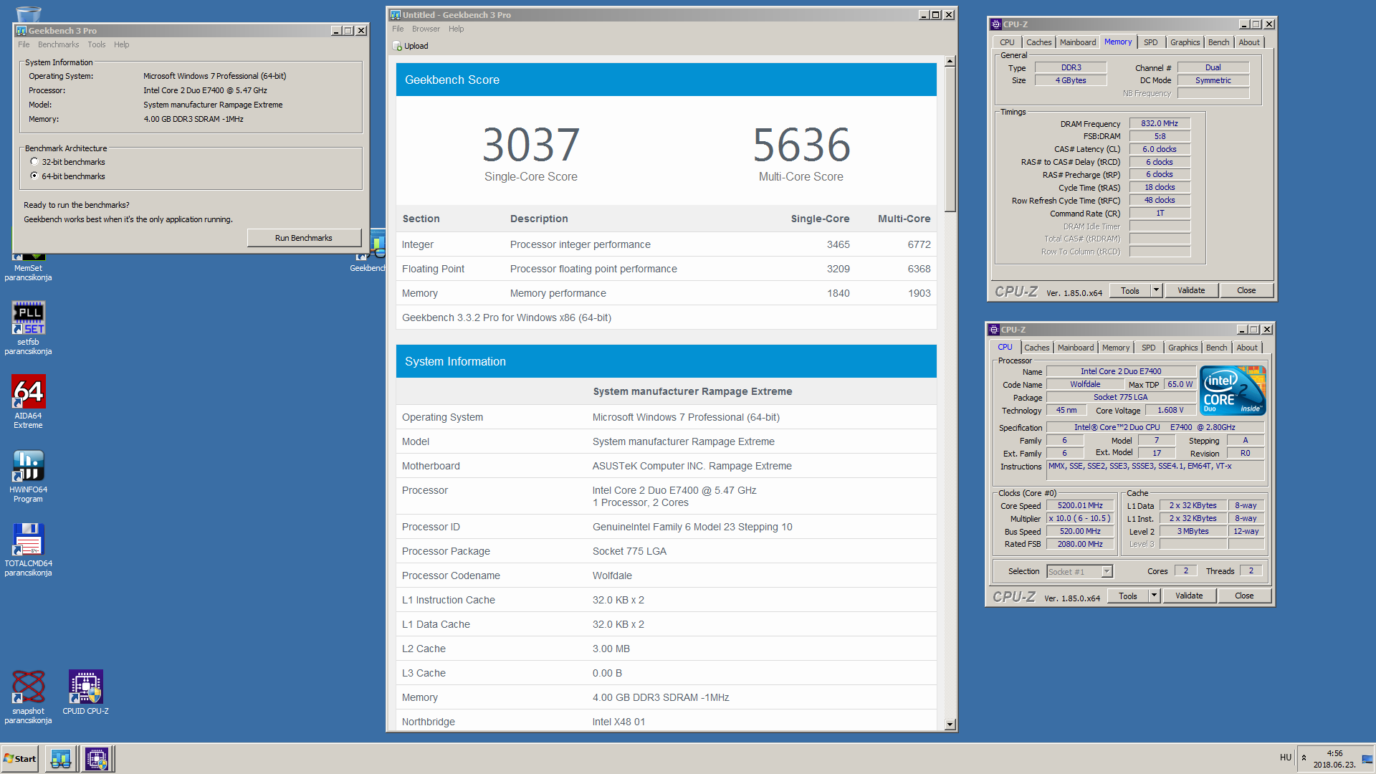
Task: Open Caches tab in lower CPU-Z
Action: coord(1036,348)
